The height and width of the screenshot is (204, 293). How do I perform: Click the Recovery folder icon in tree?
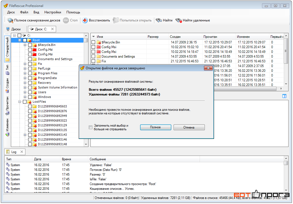pyautogui.click(x=34, y=83)
